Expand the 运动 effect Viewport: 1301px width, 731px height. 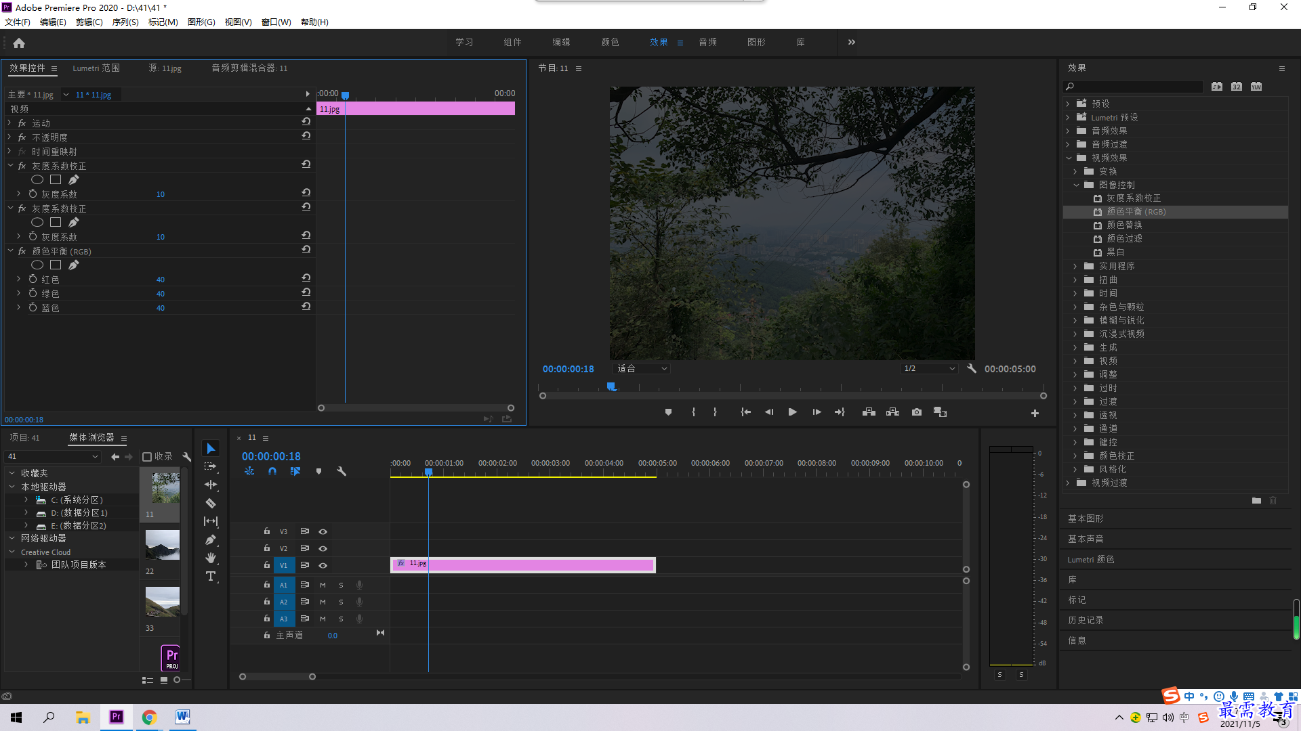(9, 123)
